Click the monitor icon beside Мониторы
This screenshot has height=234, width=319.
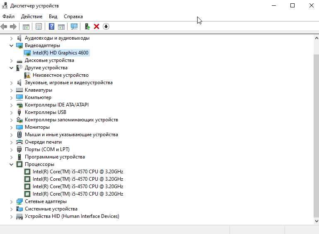pyautogui.click(x=19, y=127)
